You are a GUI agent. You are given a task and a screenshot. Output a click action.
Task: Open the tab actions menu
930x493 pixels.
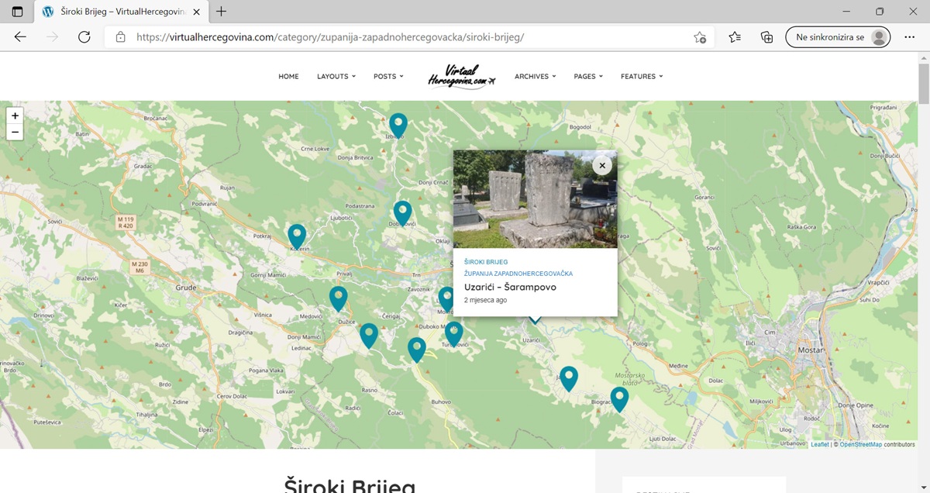point(17,12)
